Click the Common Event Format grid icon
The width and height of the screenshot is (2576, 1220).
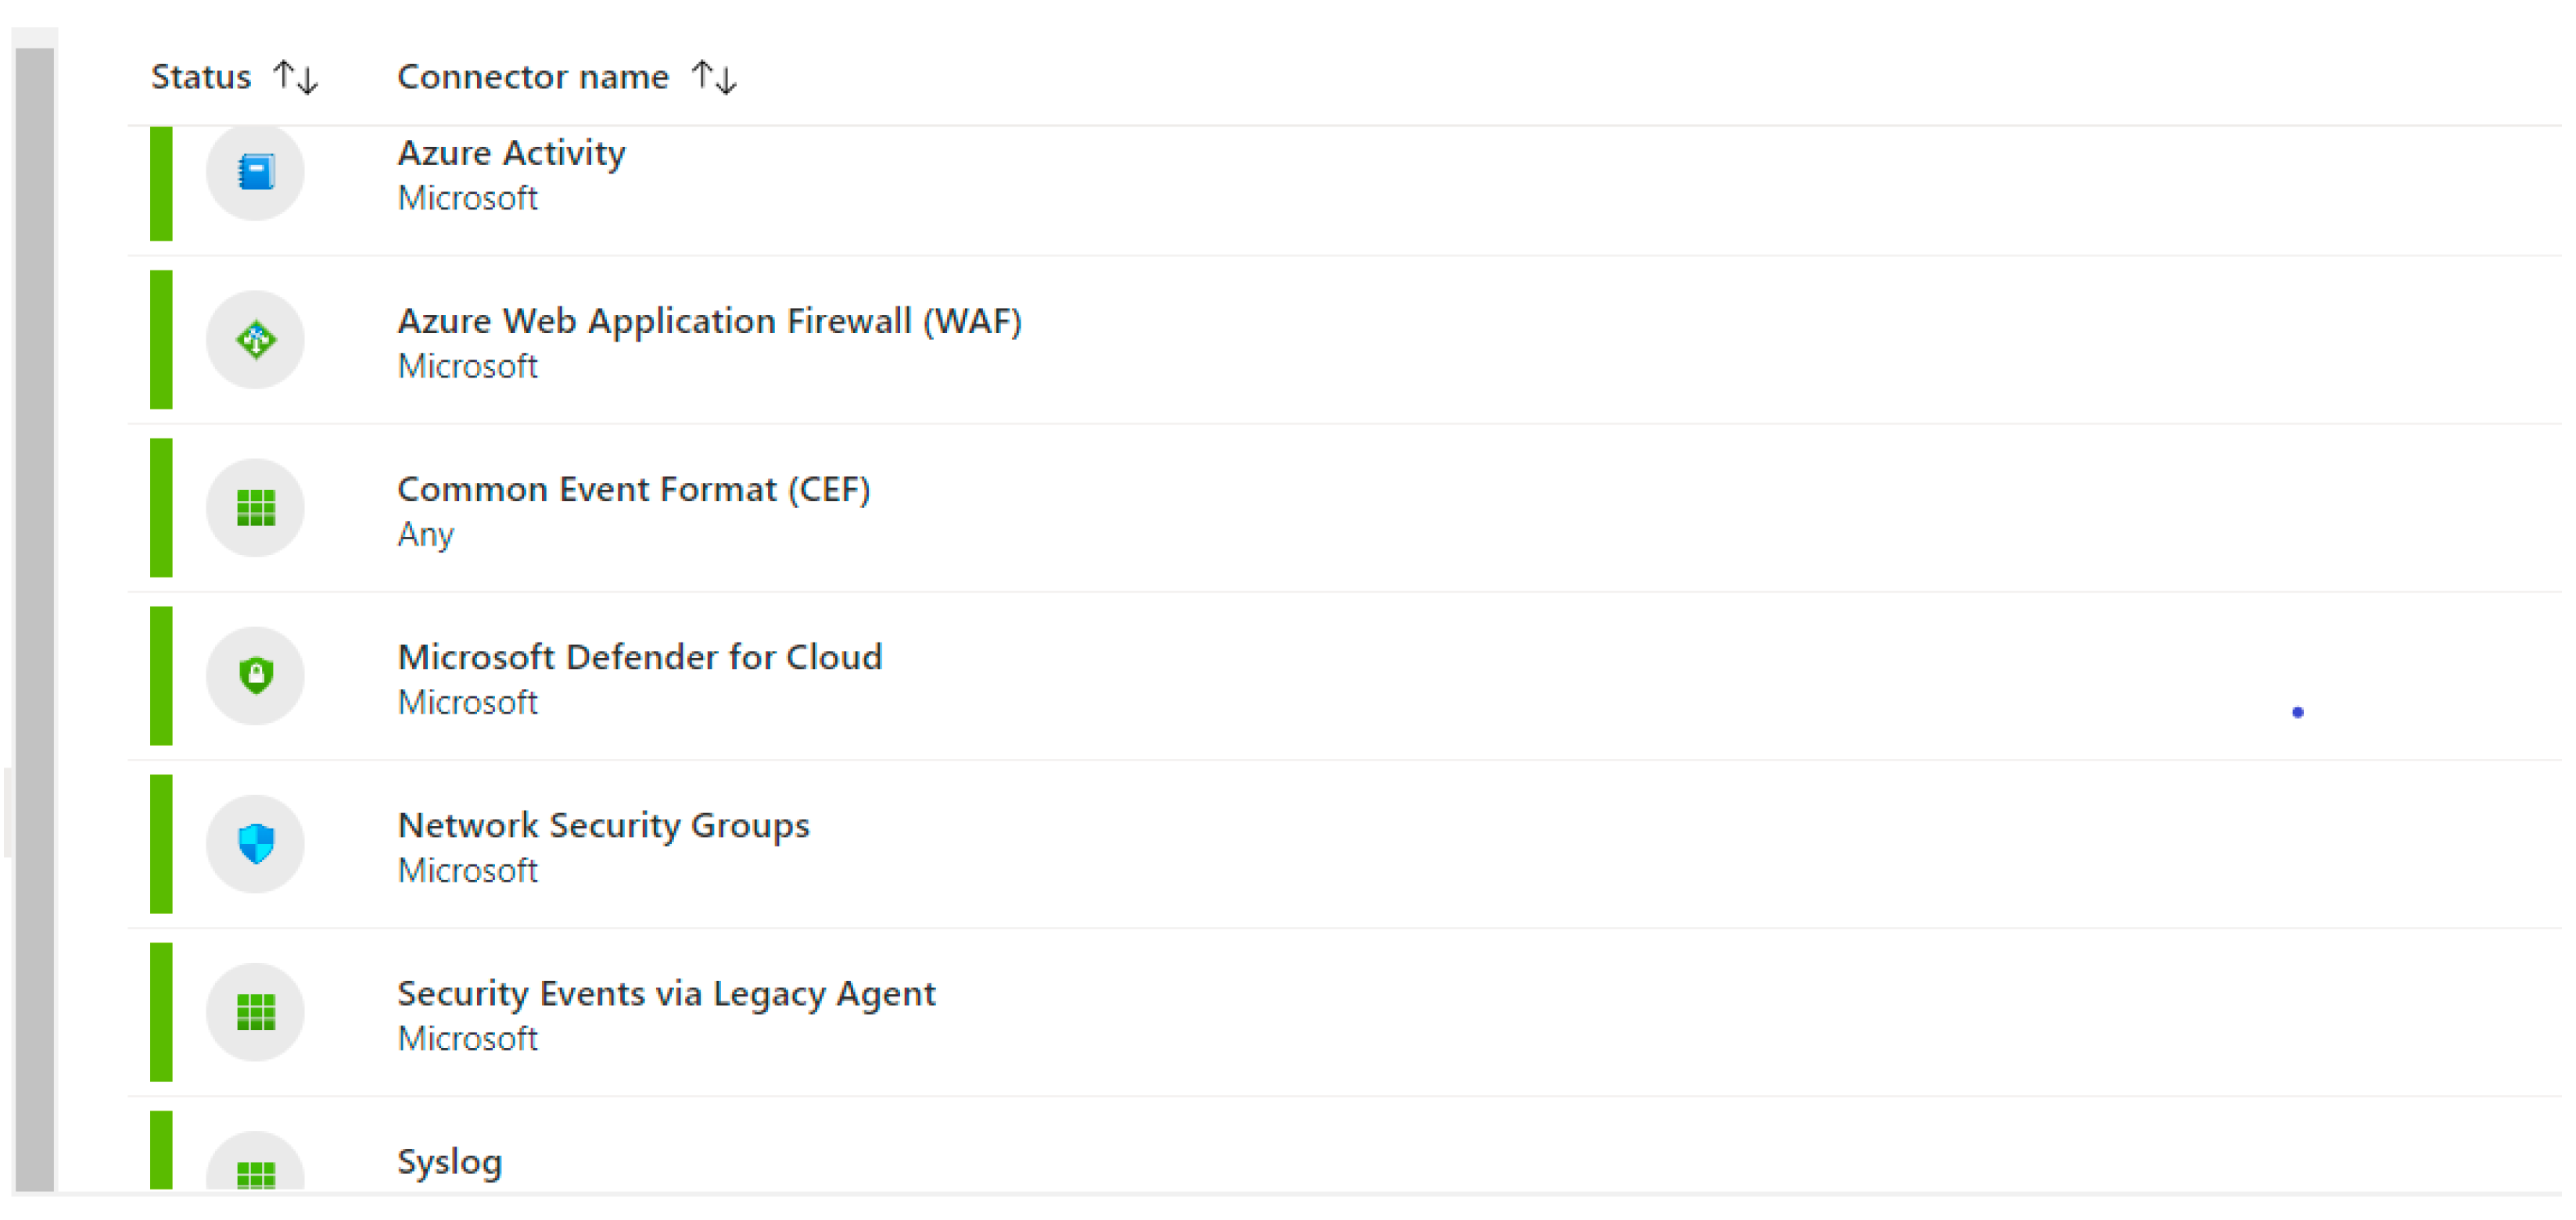(255, 507)
